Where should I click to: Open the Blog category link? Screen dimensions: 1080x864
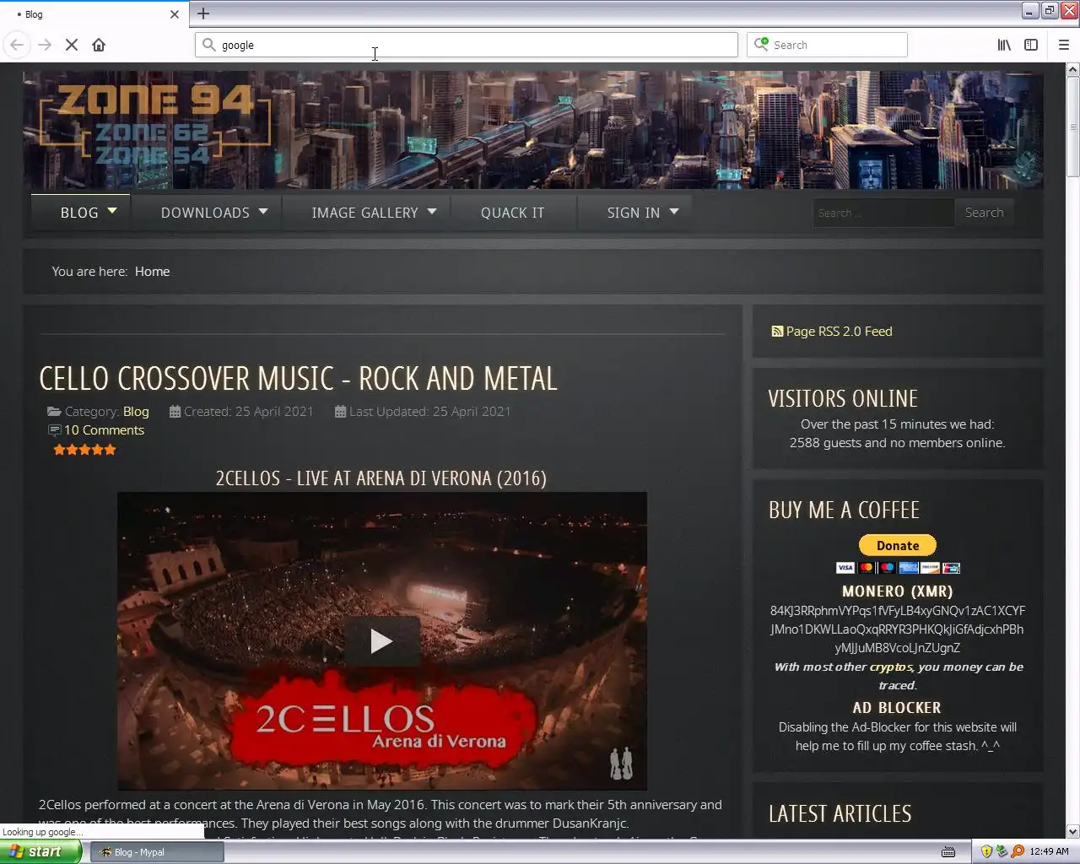click(136, 412)
